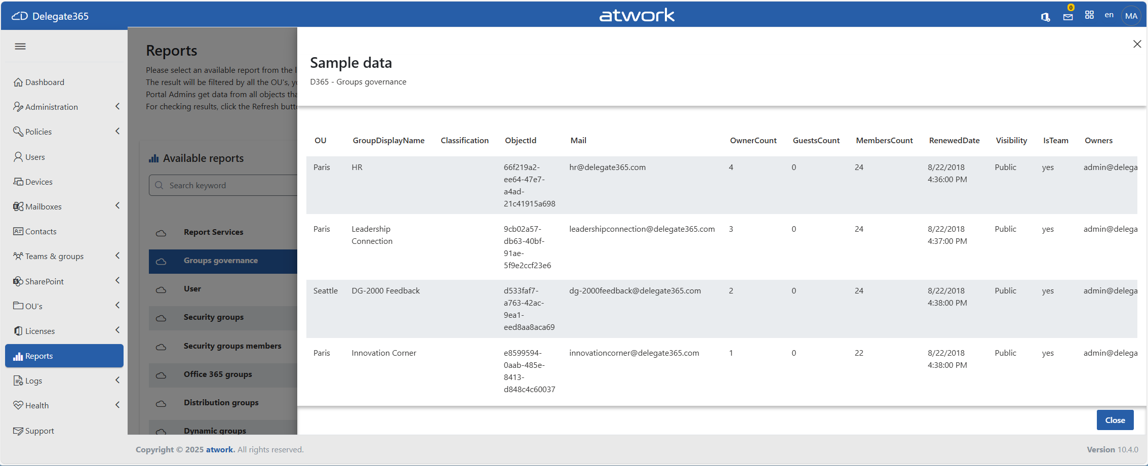Screen dimensions: 1148x466
Task: Select Users in the sidebar
Action: click(x=35, y=157)
